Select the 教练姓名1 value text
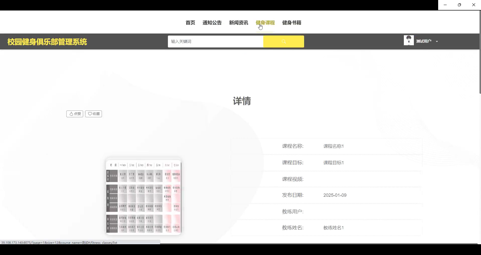The height and width of the screenshot is (255, 481). (333, 228)
